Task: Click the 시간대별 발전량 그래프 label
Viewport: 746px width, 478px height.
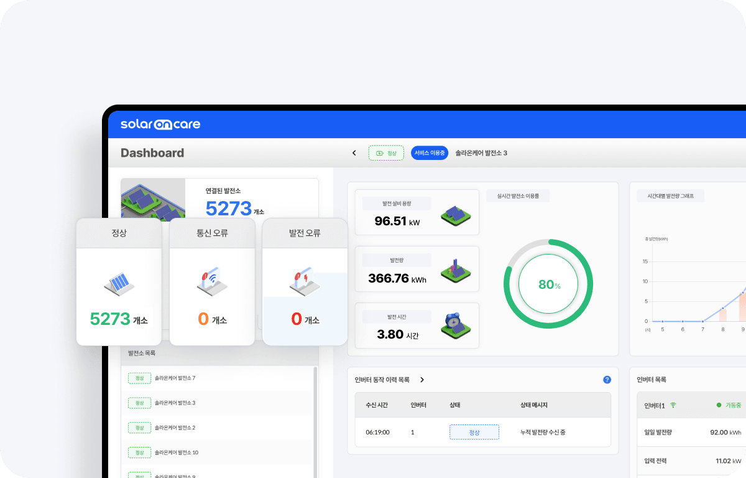Action: [670, 195]
